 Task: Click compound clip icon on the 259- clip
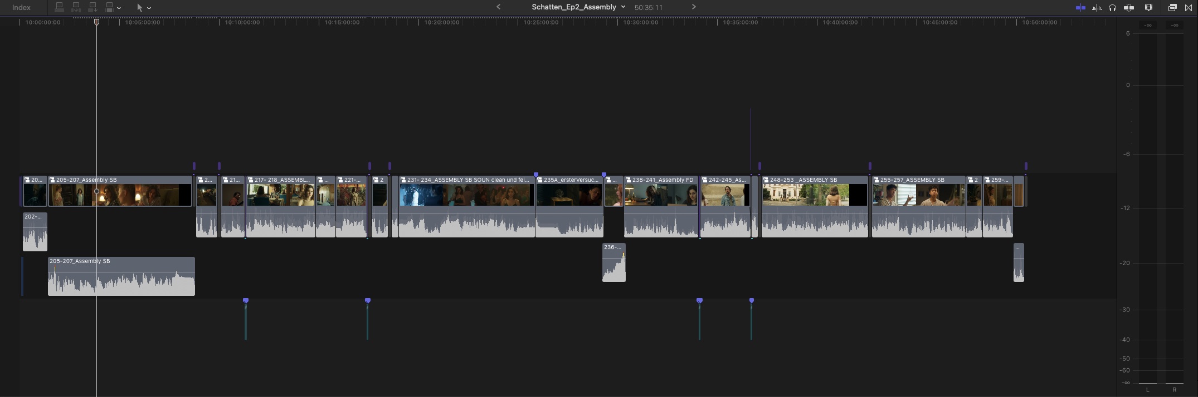(987, 180)
